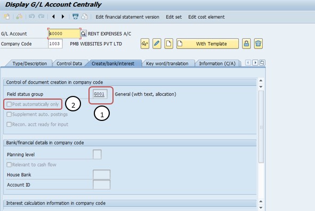
Task: Click the Delete trash can button
Action: [258, 44]
